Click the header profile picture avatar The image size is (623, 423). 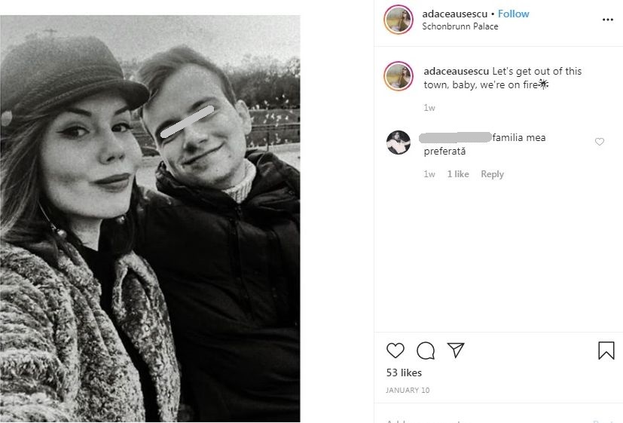click(x=399, y=20)
